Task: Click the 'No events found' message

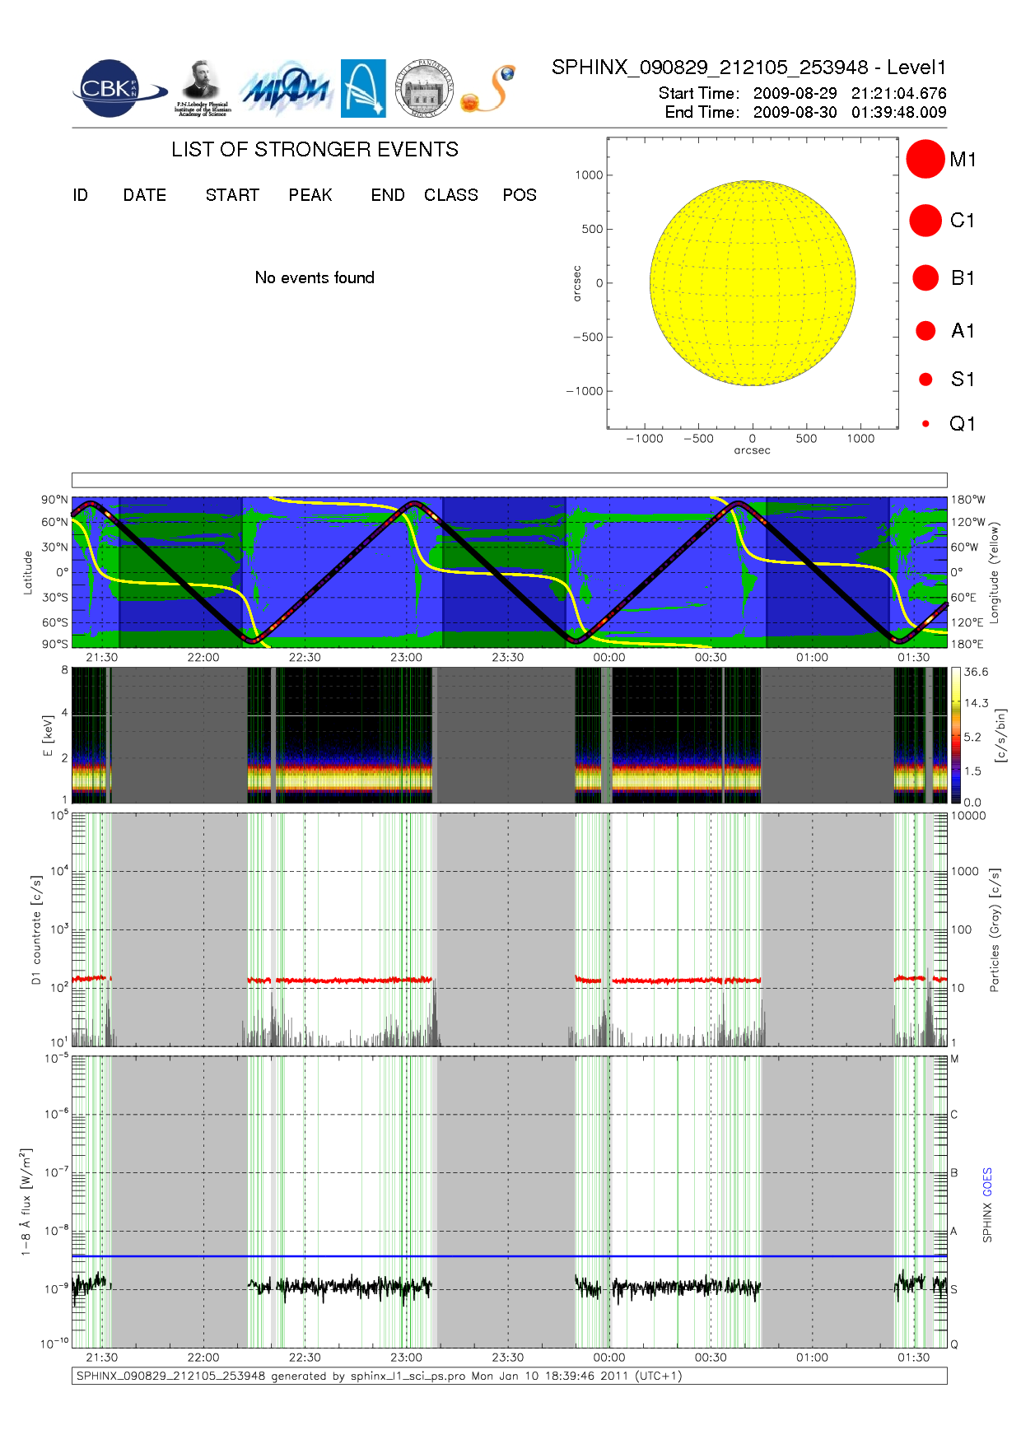Action: [x=315, y=277]
